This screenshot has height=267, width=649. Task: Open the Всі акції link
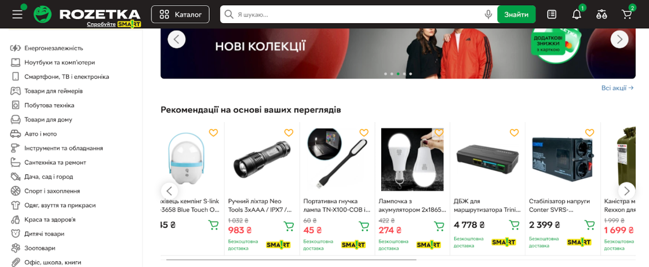(618, 88)
